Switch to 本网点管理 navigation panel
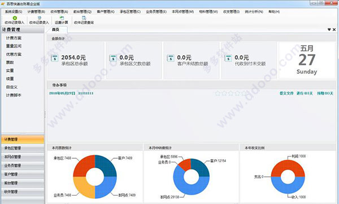Screen dimensions: 339x204 pyautogui.click(x=23, y=157)
